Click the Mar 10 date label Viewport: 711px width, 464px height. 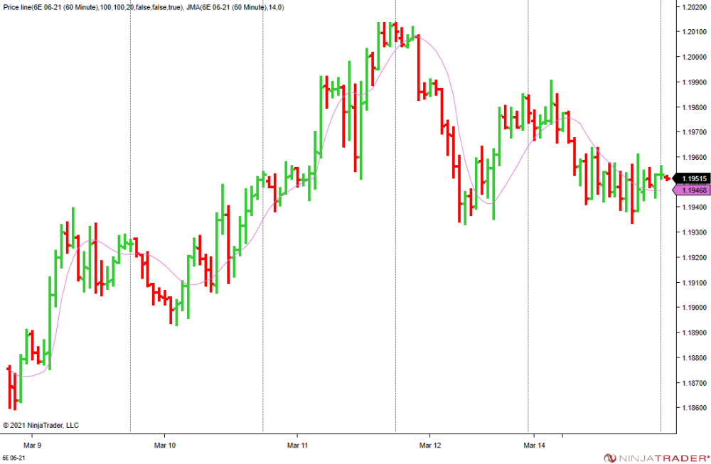pos(164,446)
